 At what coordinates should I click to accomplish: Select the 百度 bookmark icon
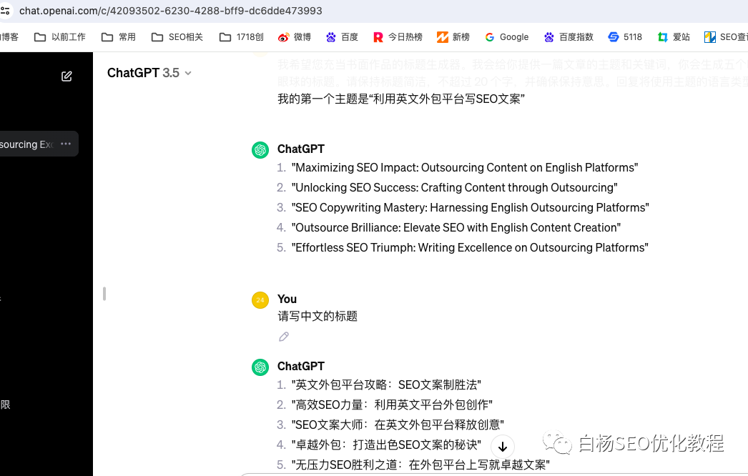[330, 36]
